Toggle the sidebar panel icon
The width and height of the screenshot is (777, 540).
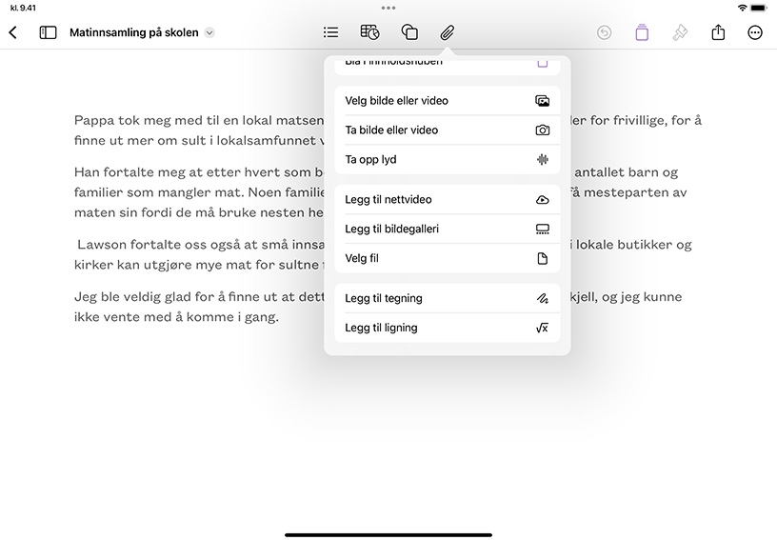click(x=48, y=32)
